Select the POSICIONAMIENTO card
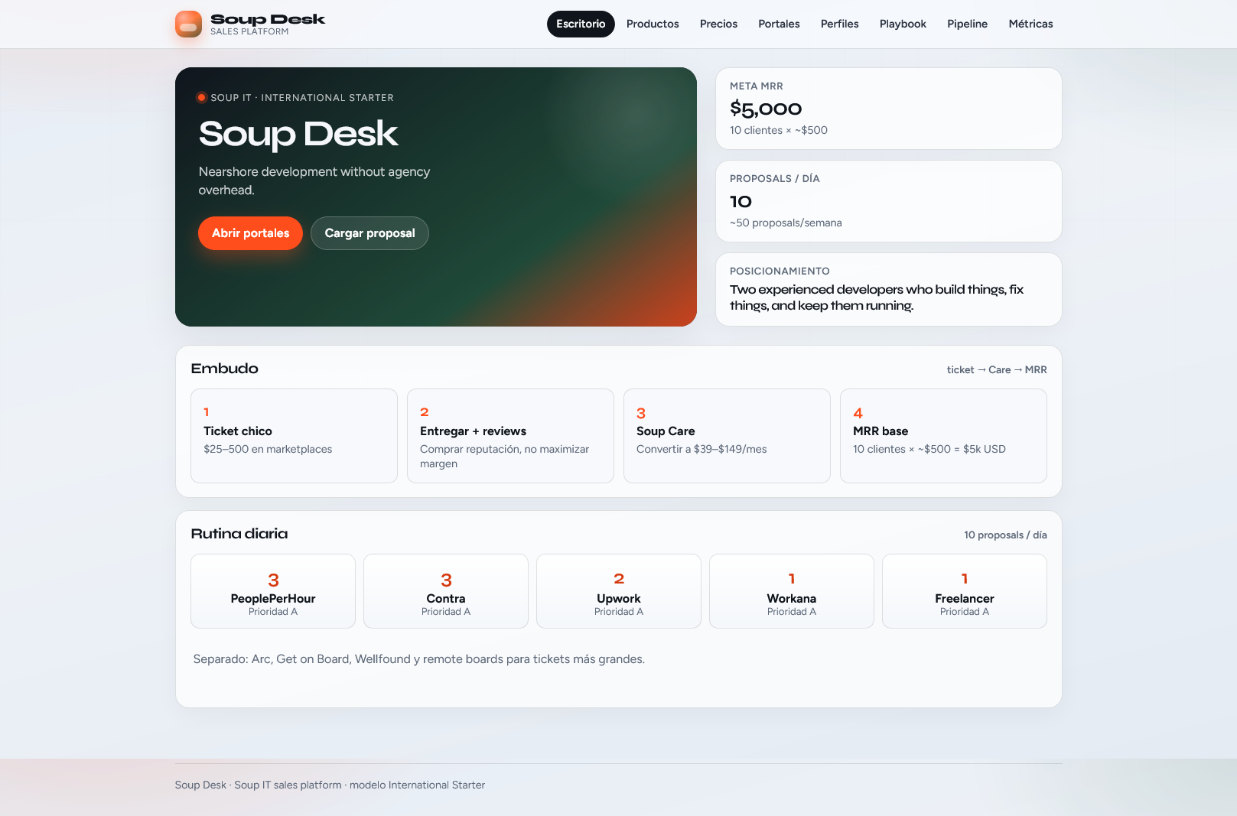 [888, 290]
